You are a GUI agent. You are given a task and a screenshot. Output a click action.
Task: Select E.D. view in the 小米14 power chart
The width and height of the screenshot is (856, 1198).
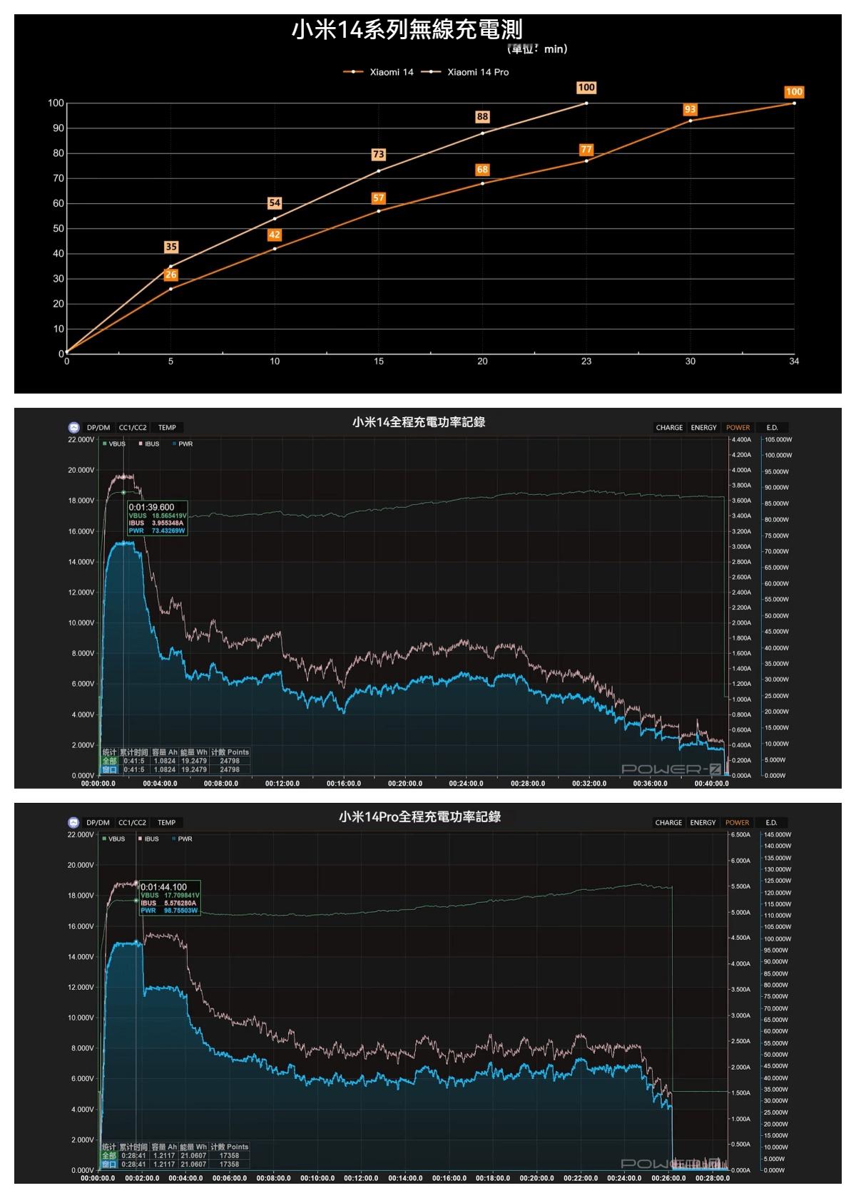click(772, 428)
